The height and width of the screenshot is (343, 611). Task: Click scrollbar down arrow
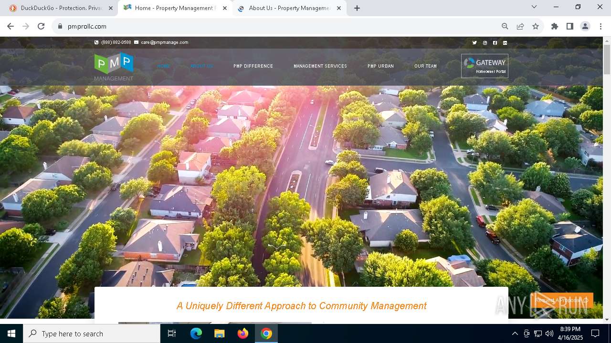click(607, 319)
